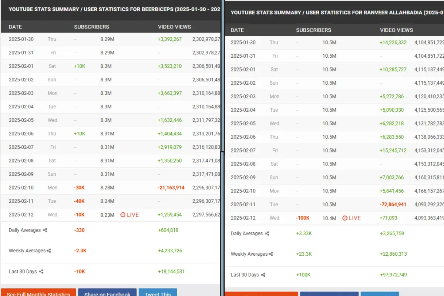Click BeerBiceps stats summary title
This screenshot has width=444, height=296.
pyautogui.click(x=114, y=9)
